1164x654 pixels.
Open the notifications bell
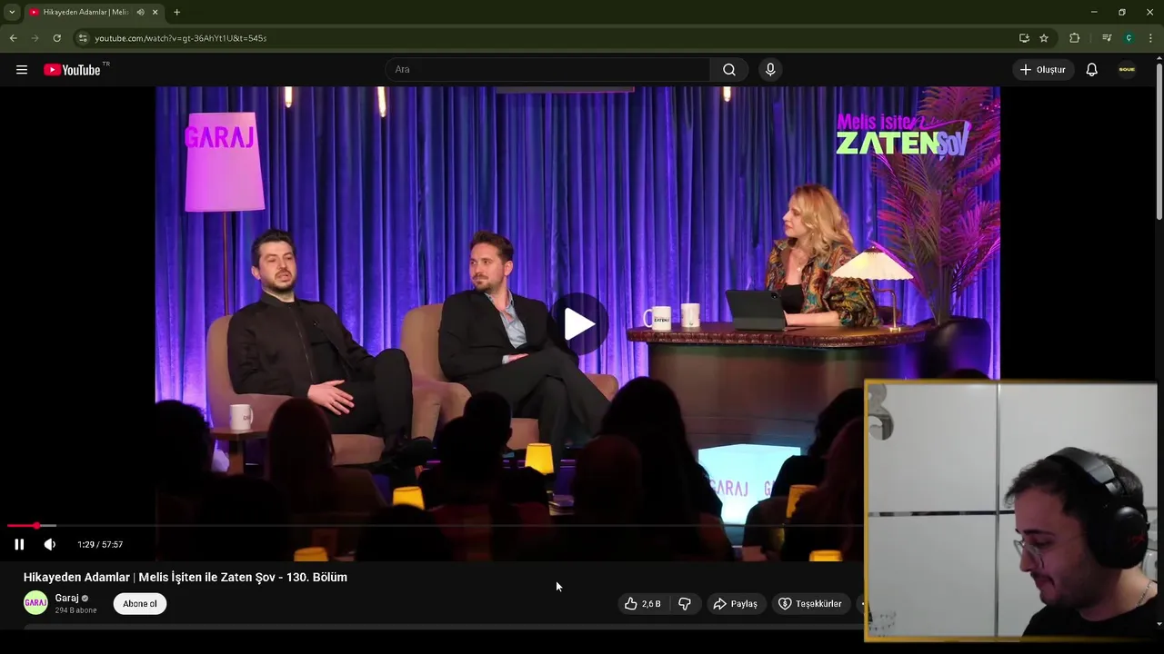(1092, 70)
